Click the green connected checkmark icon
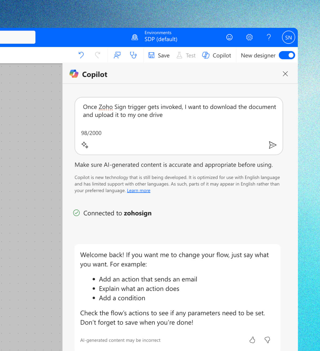 point(76,213)
